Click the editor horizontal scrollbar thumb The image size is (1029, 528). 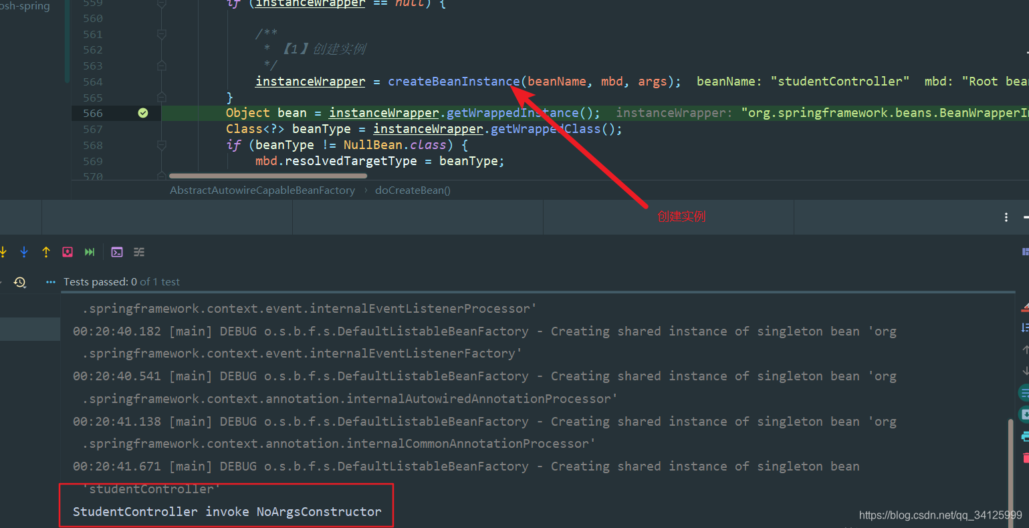268,176
